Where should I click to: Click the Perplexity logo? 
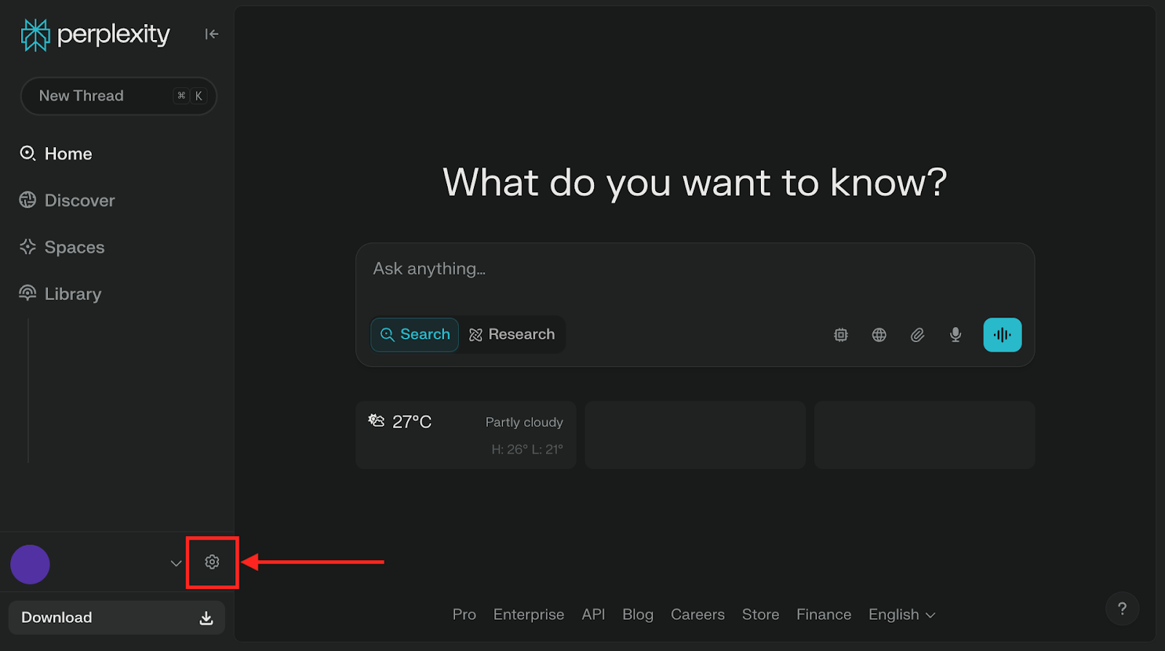(x=95, y=34)
